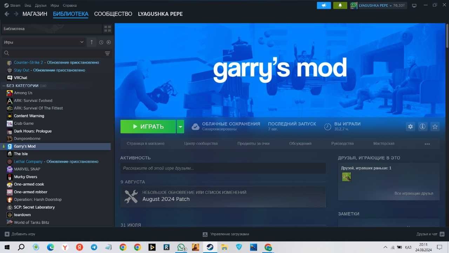Open the Друзья menu
The image size is (449, 253).
40,6
